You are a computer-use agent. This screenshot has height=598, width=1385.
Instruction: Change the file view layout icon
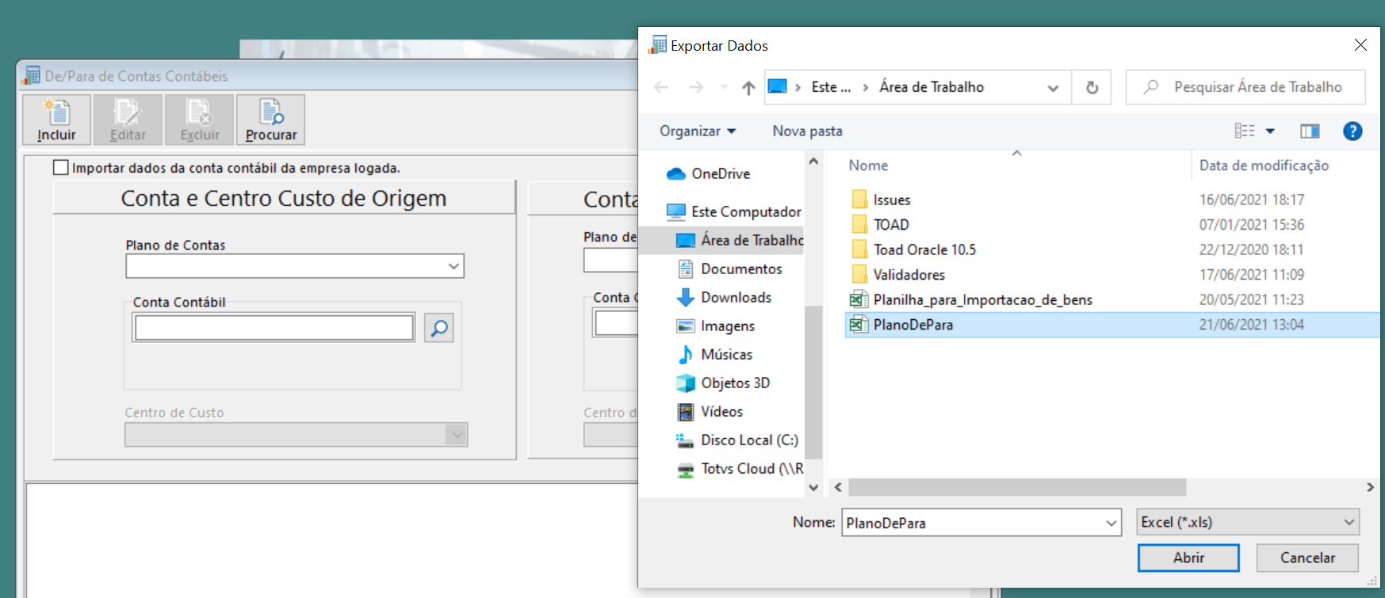(1245, 131)
